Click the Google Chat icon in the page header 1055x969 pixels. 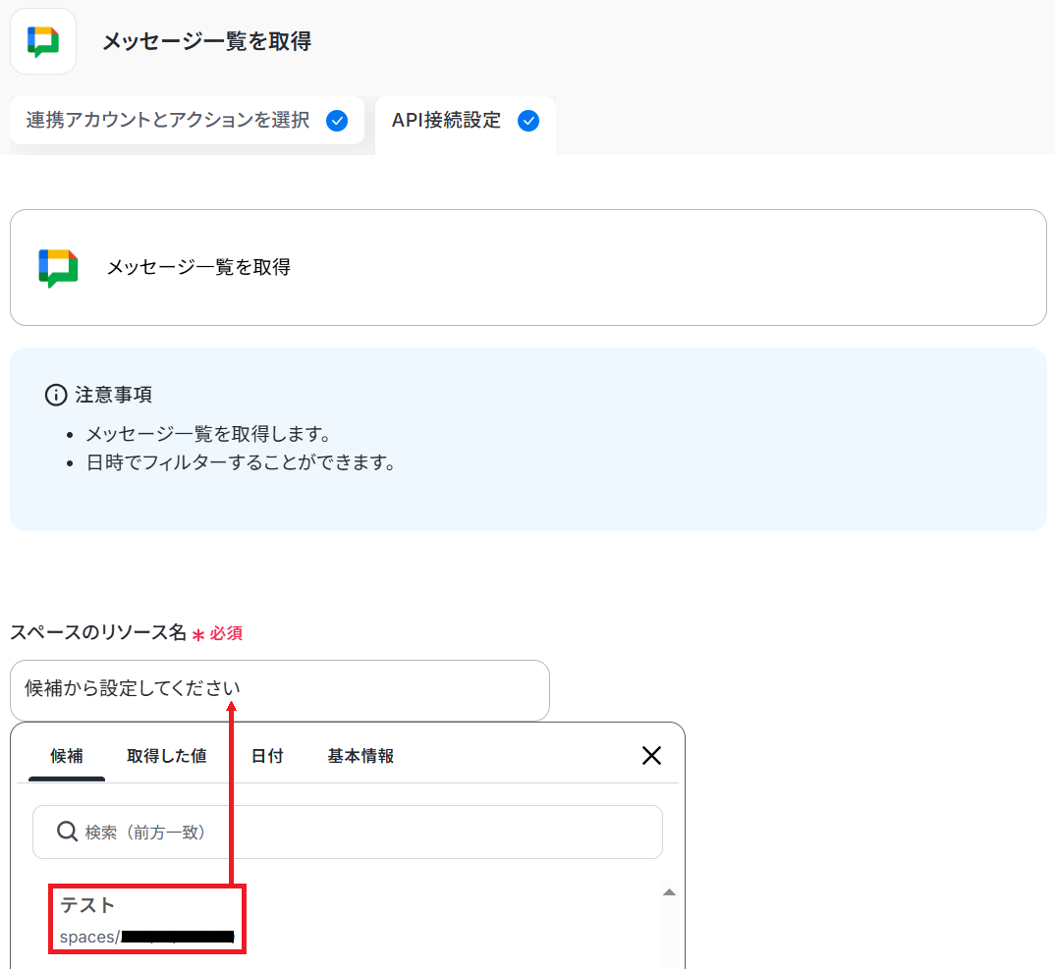[x=43, y=41]
